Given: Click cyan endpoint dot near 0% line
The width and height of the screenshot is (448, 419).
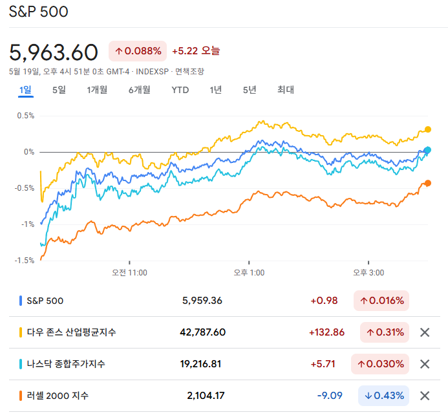Looking at the screenshot, I should 428,150.
